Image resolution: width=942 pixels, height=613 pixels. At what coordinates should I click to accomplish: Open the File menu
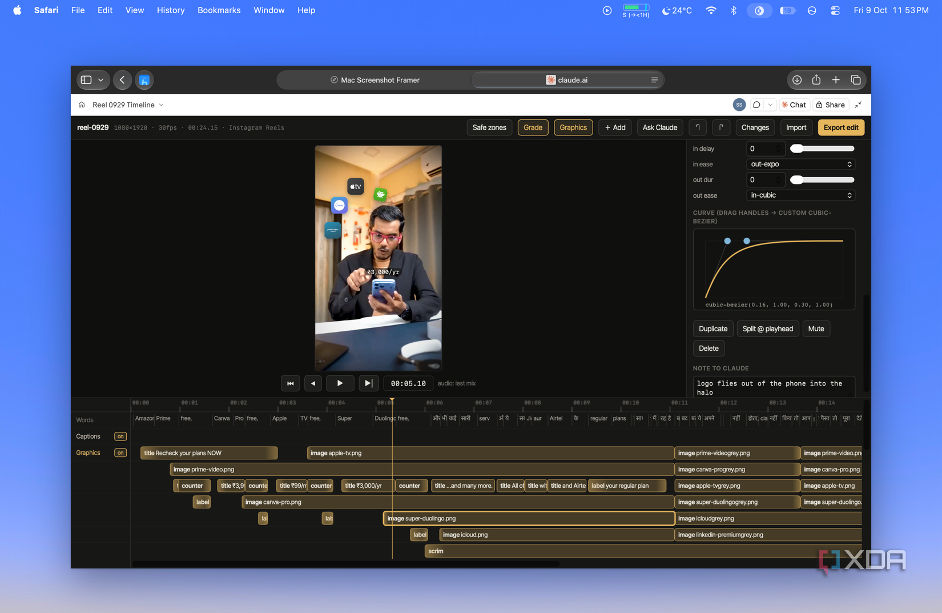78,10
